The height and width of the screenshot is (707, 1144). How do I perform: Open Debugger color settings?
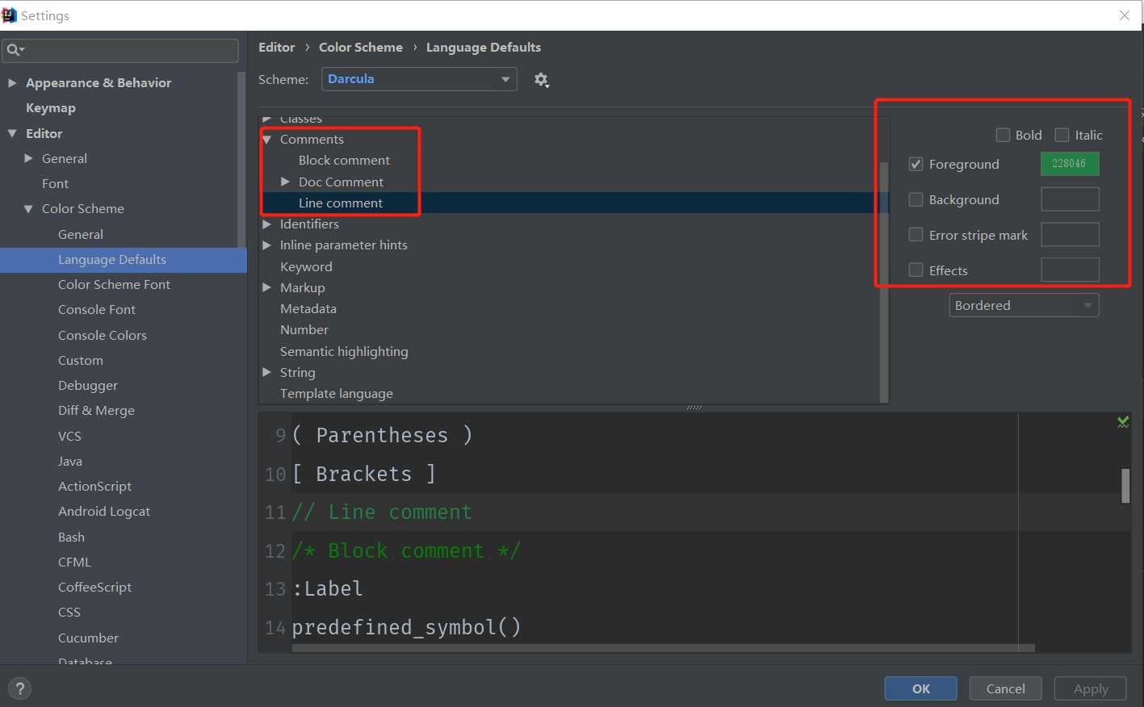click(x=88, y=385)
